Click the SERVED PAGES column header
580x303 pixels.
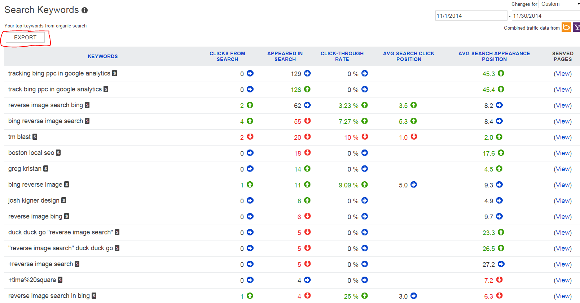coord(563,56)
